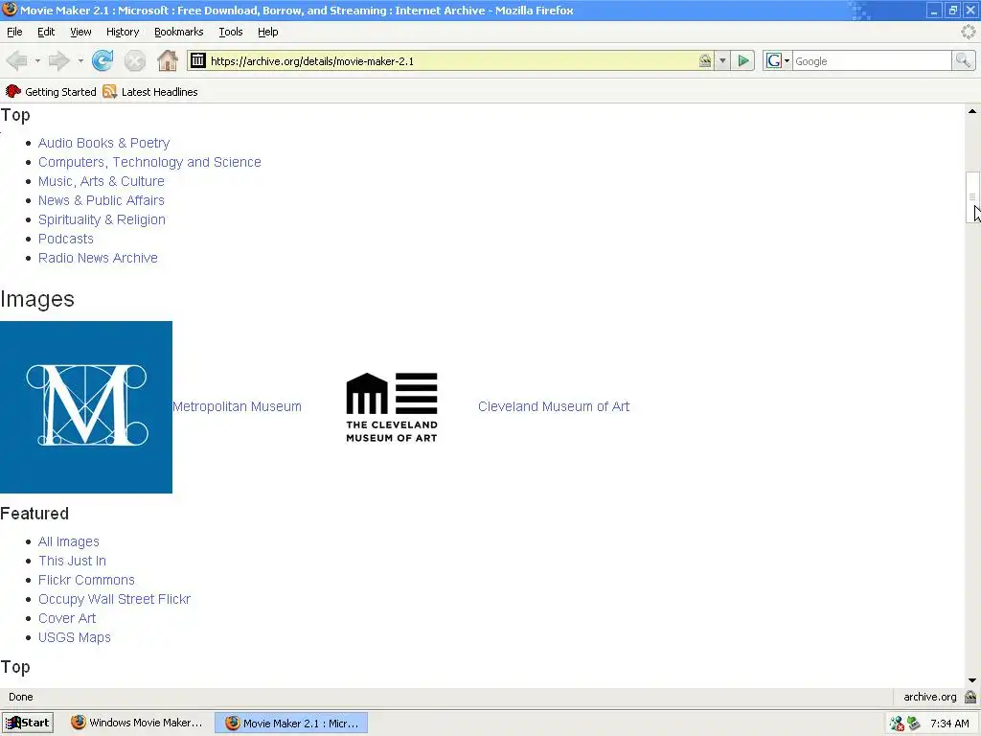Switch to Windows Movie Maker taskbar window
The image size is (981, 736).
tap(137, 723)
